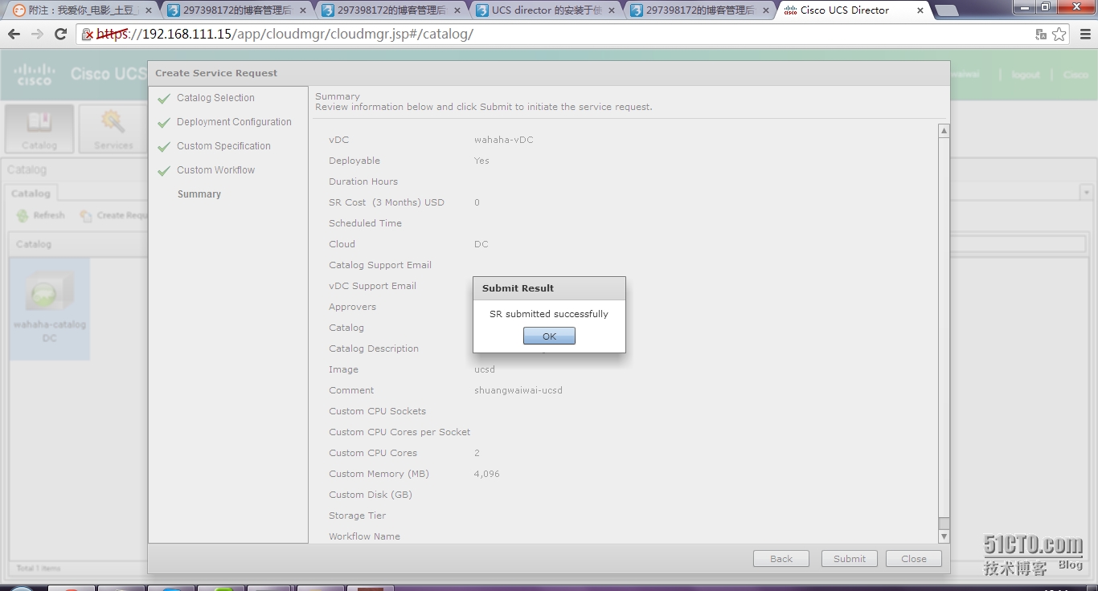Click the vDC value wahaha-vDC
Screen dimensions: 1098x591
503,140
